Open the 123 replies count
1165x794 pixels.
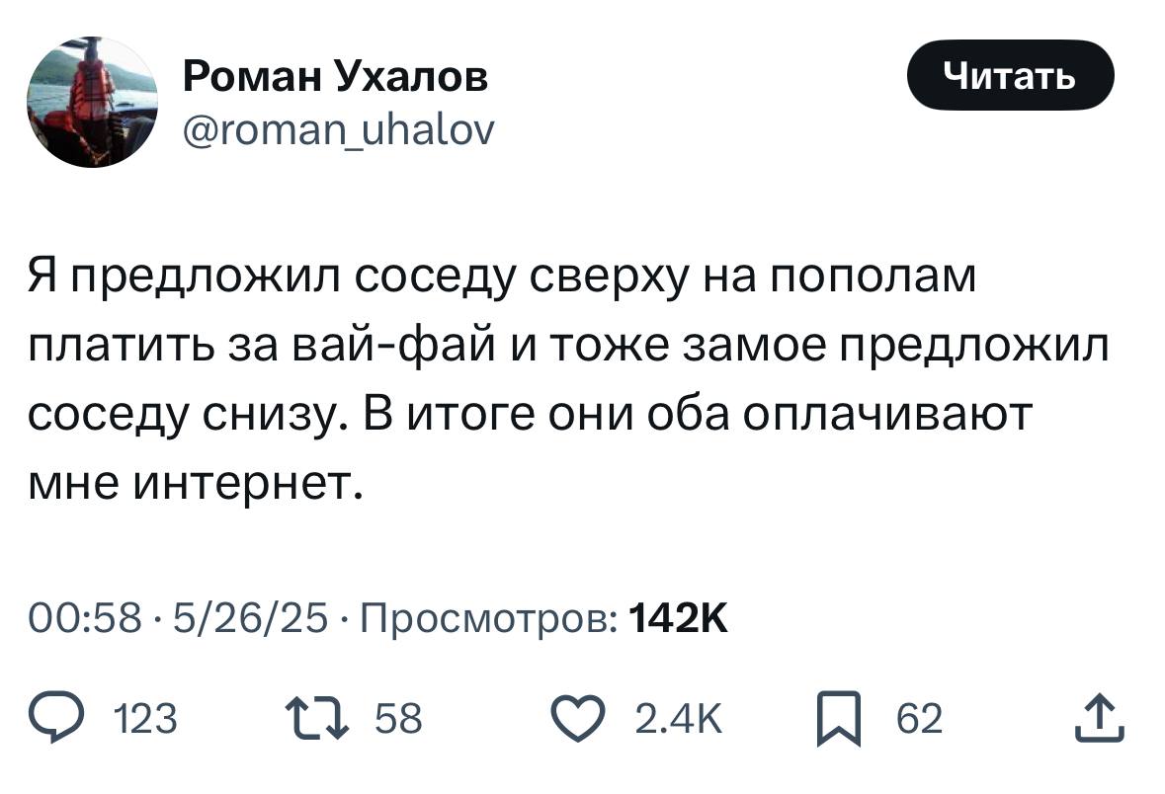[x=147, y=720]
